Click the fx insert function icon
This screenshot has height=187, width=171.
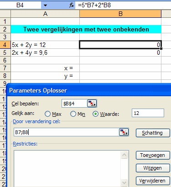[72, 5]
